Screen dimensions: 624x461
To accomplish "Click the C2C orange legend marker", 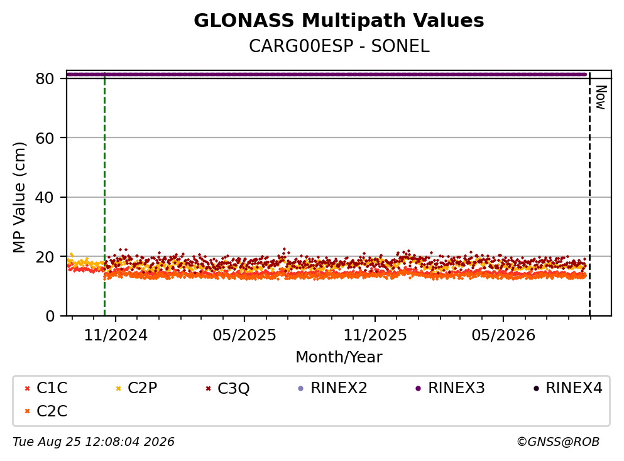I will (x=27, y=411).
